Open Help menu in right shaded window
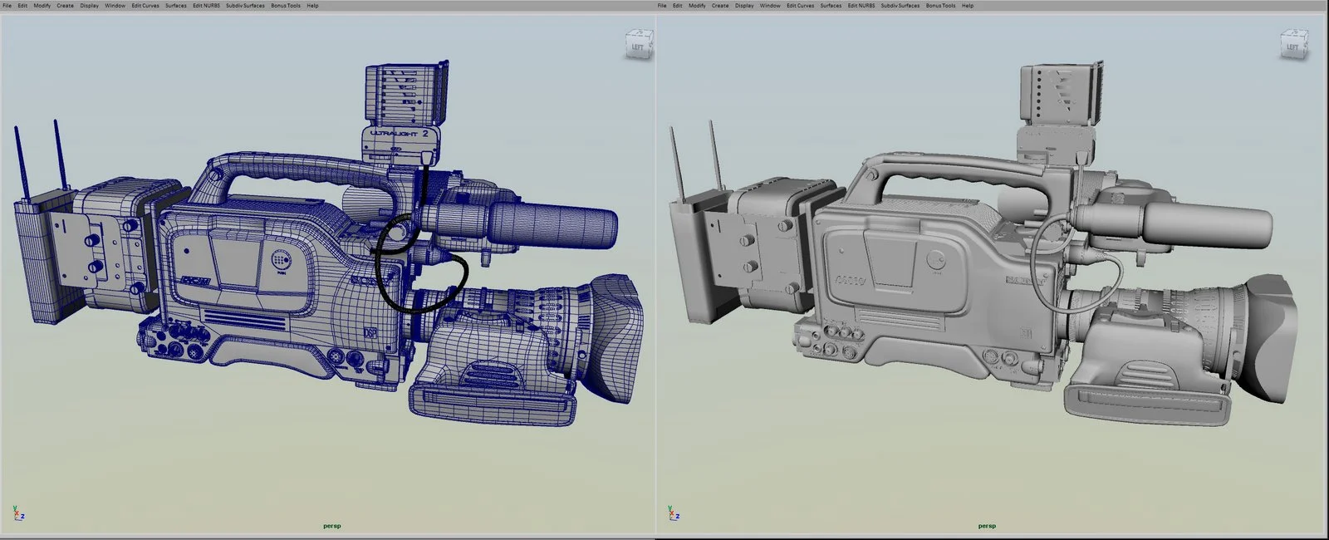This screenshot has height=540, width=1329. click(968, 6)
